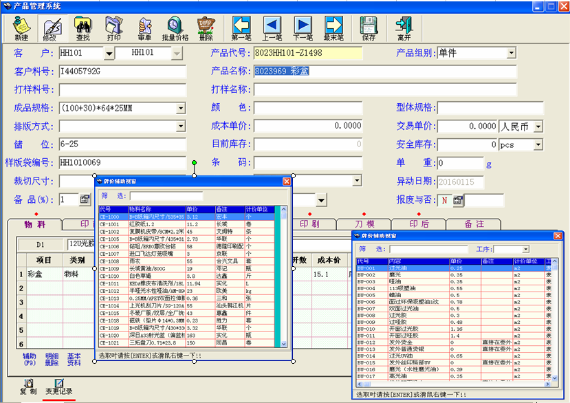The height and width of the screenshot is (403, 570).
Task: Open 查找 (Find) with binoculars icon
Action: click(83, 28)
